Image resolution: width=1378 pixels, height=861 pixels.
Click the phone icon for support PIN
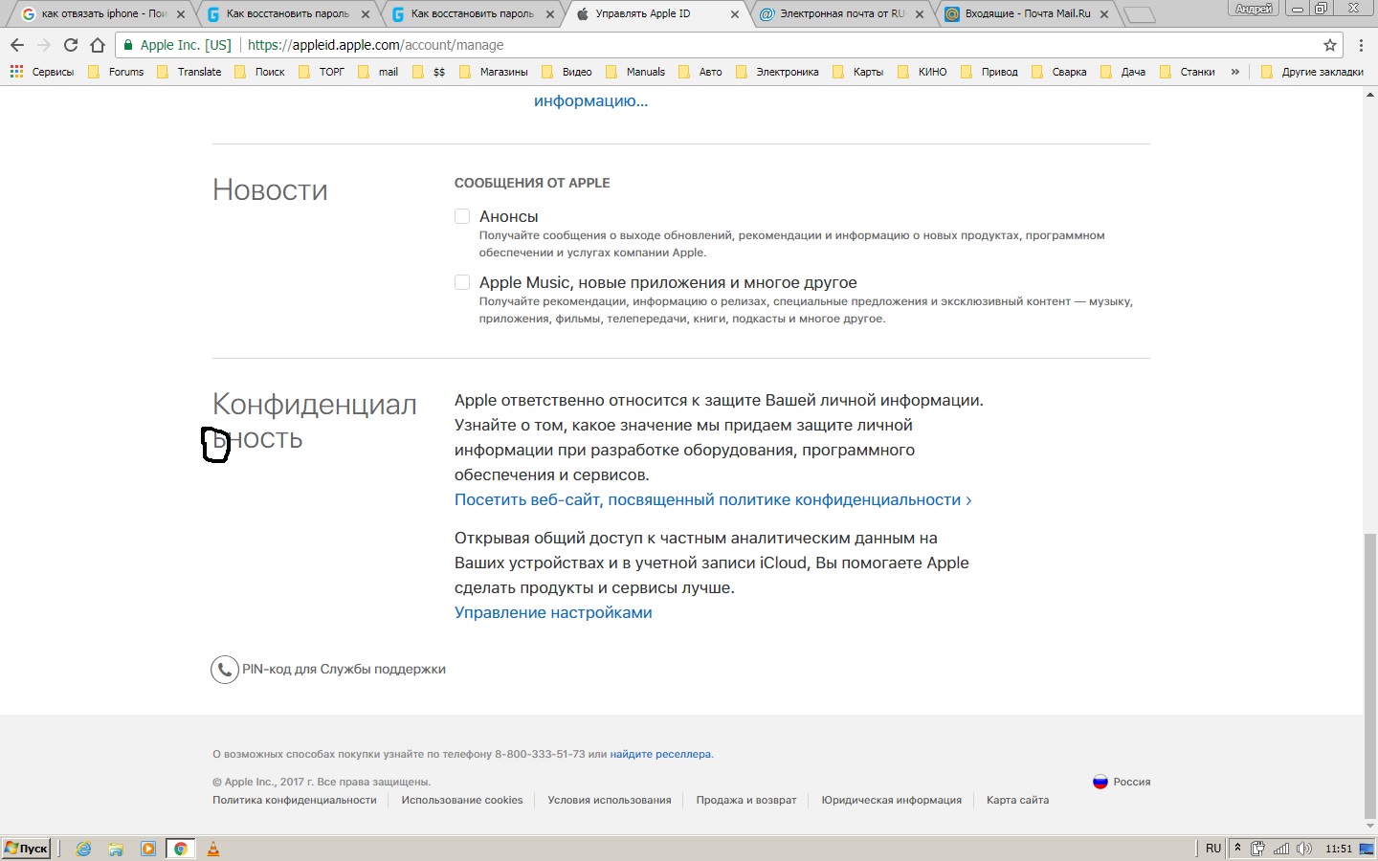click(x=224, y=670)
